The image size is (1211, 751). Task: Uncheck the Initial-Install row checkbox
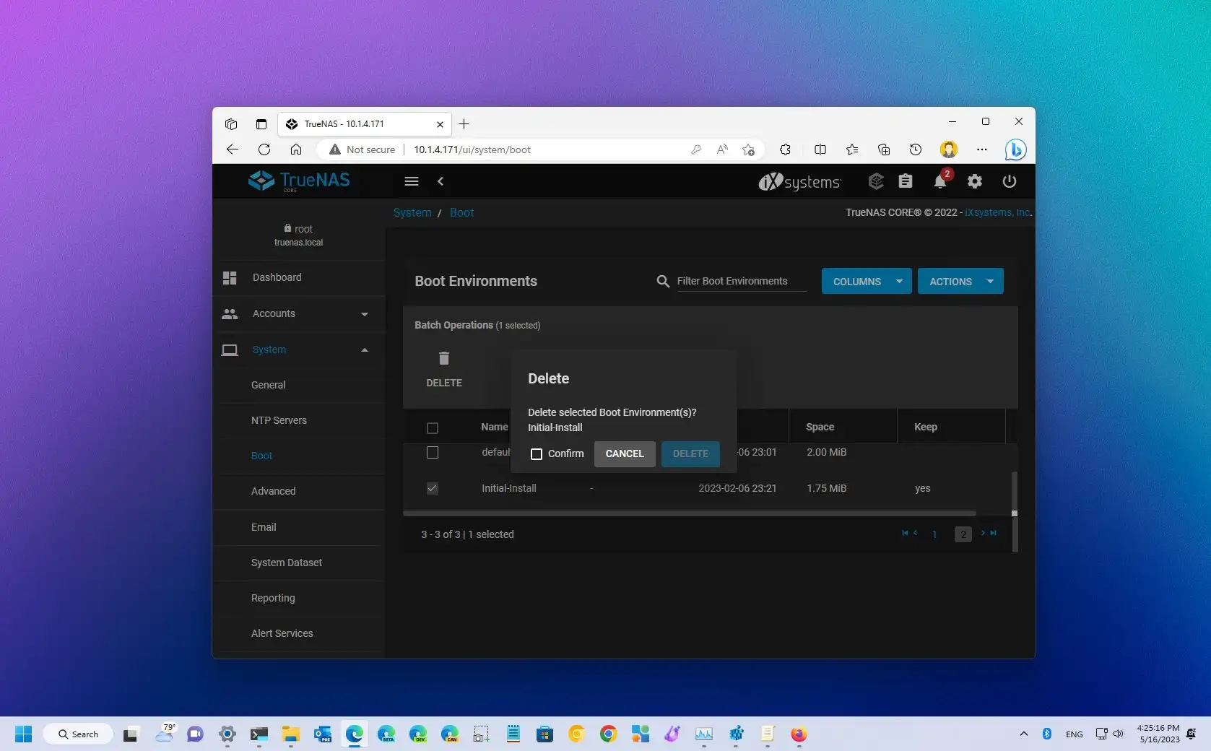pyautogui.click(x=433, y=488)
